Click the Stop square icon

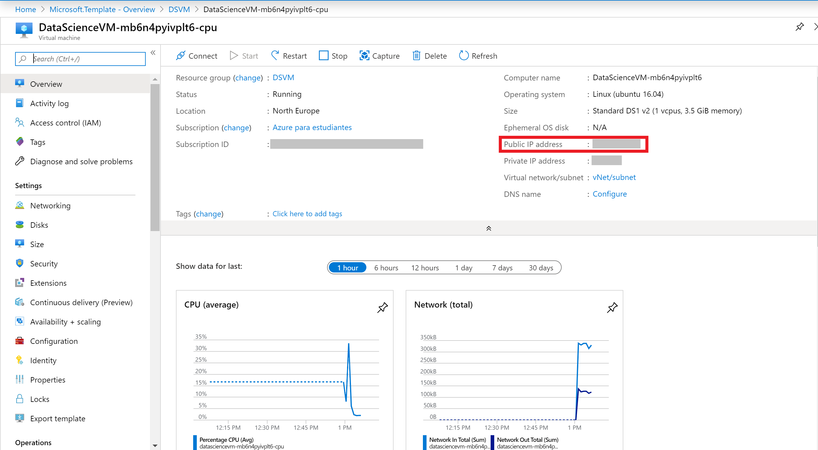[x=323, y=56]
